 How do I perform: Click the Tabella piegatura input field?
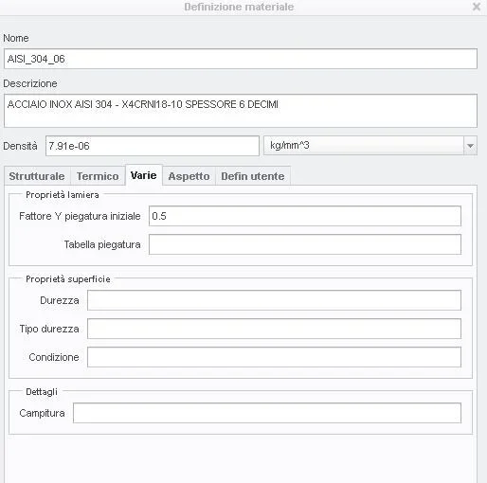point(305,244)
